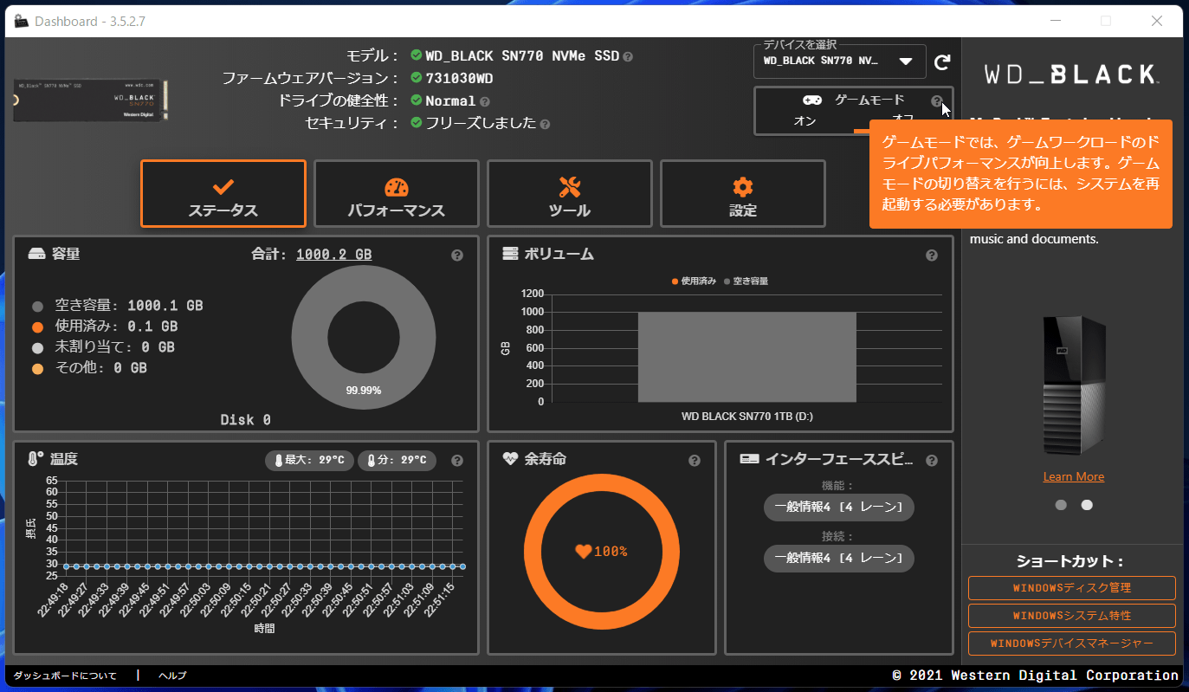Click the refresh device list icon

pos(942,62)
